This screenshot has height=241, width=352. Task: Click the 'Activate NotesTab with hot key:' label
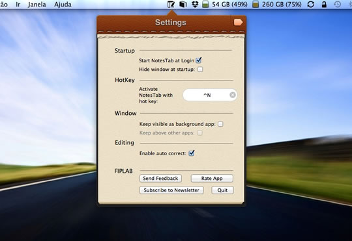(x=156, y=95)
